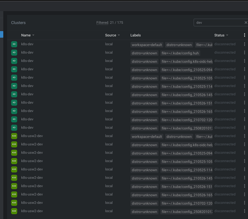248x219 pixels.
Task: Open the kebab menu of the last k8s-usw2-dev row
Action: [x=244, y=211]
